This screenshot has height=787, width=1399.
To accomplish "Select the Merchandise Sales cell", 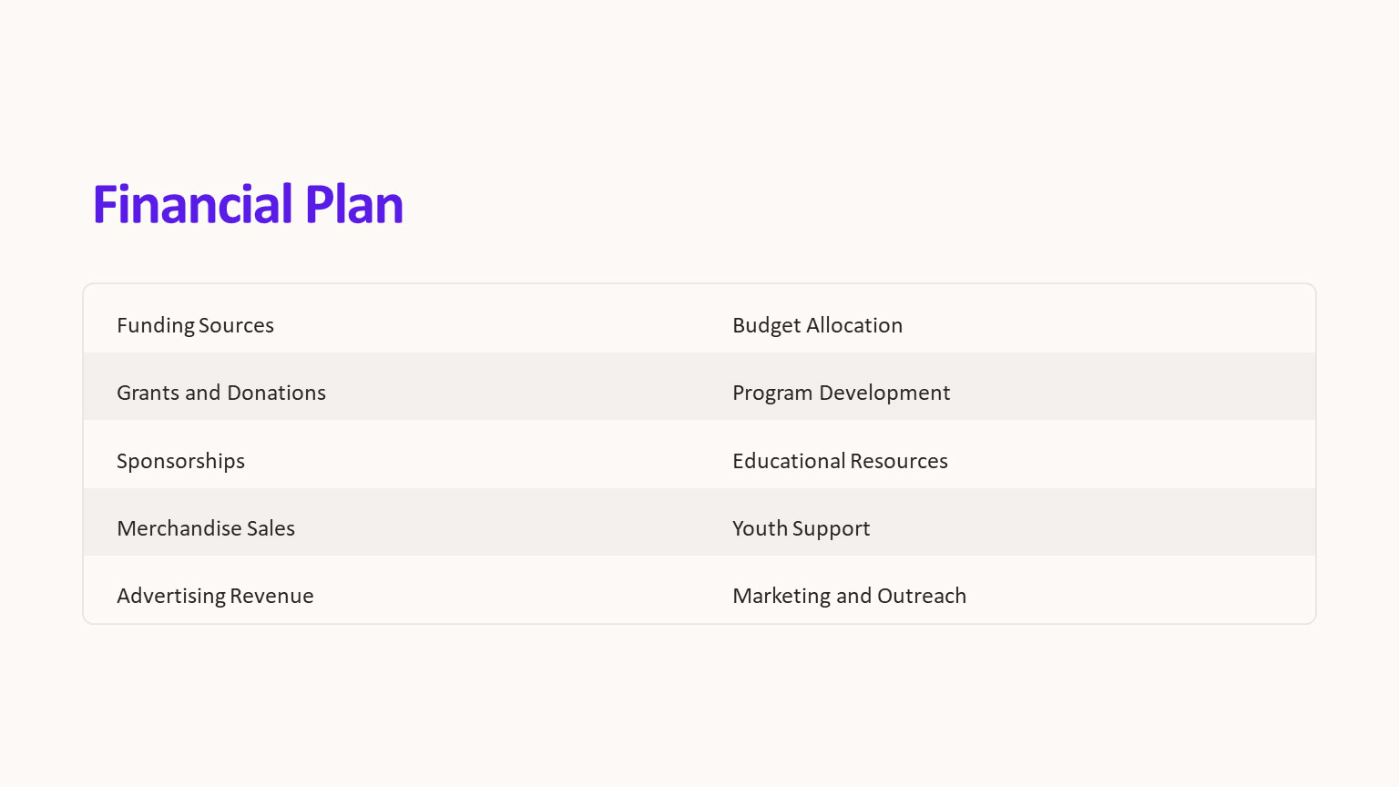I will point(206,528).
